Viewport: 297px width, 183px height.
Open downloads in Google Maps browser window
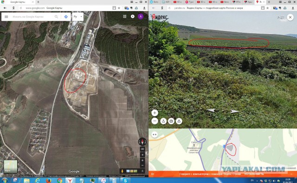144,8
